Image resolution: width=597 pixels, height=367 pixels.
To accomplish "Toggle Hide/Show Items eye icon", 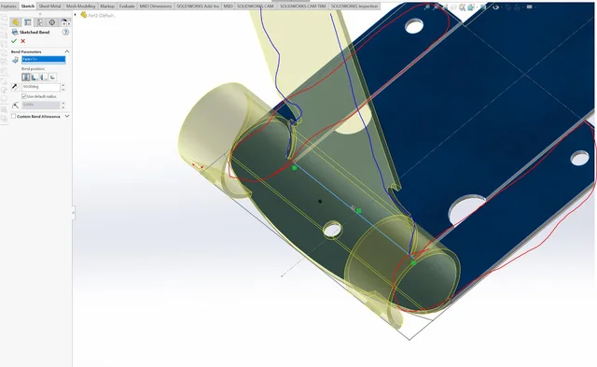I will [495, 7].
